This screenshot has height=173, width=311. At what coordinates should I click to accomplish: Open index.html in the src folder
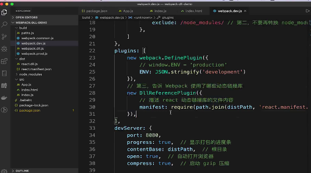[29, 90]
